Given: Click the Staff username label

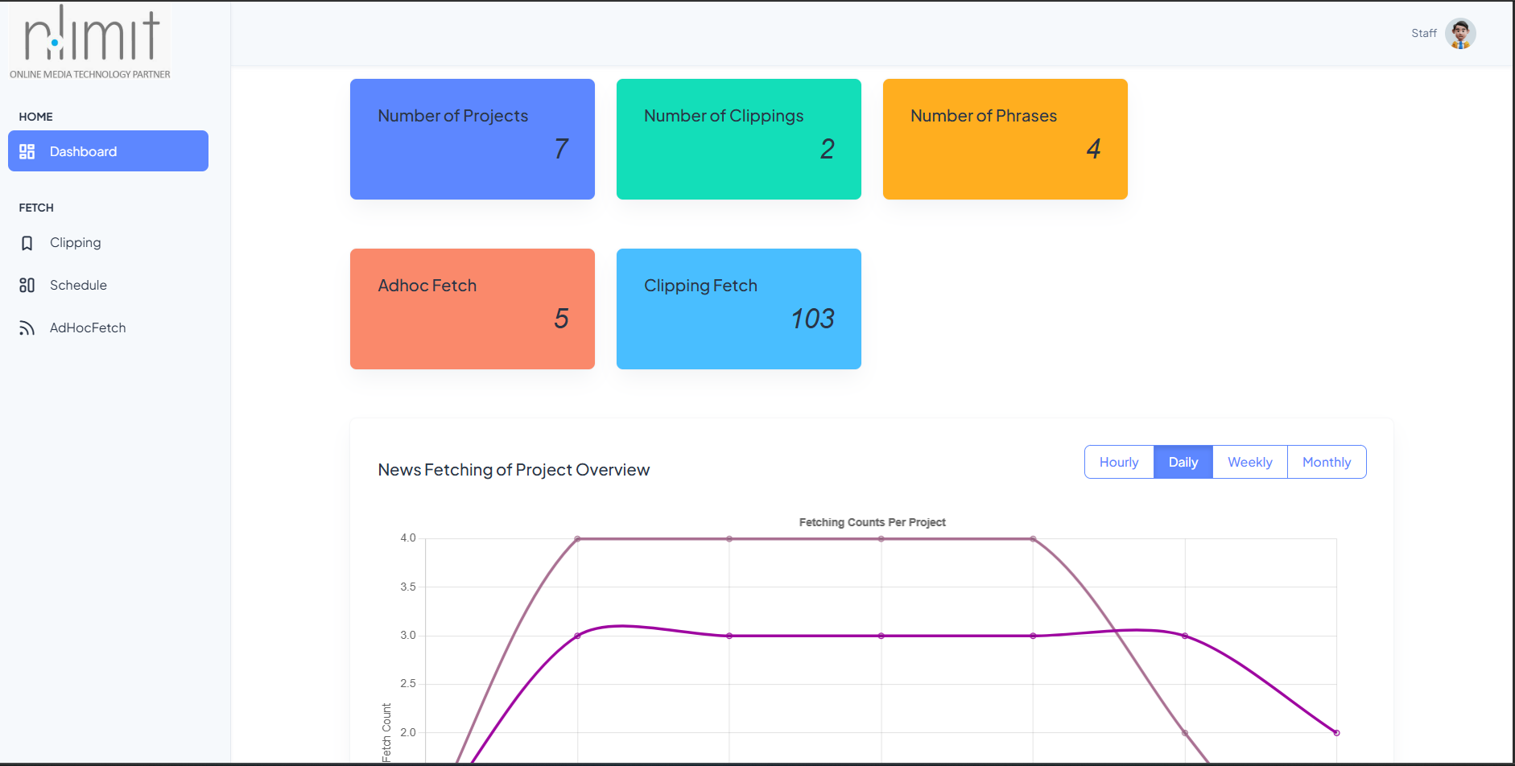Looking at the screenshot, I should click(x=1423, y=34).
